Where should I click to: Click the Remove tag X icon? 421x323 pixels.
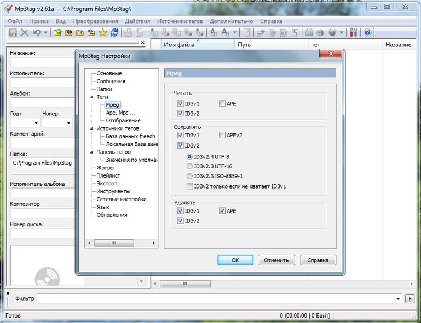[24, 33]
